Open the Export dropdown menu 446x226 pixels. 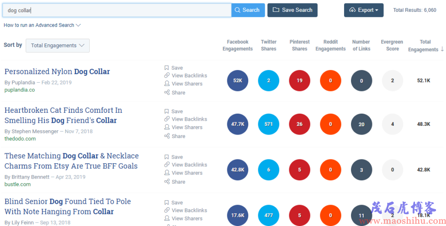click(x=364, y=10)
